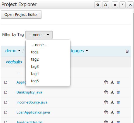Screen dimensions: 134x123
Task: Rename IncomeSource.java with A icon
Action: click(x=112, y=102)
